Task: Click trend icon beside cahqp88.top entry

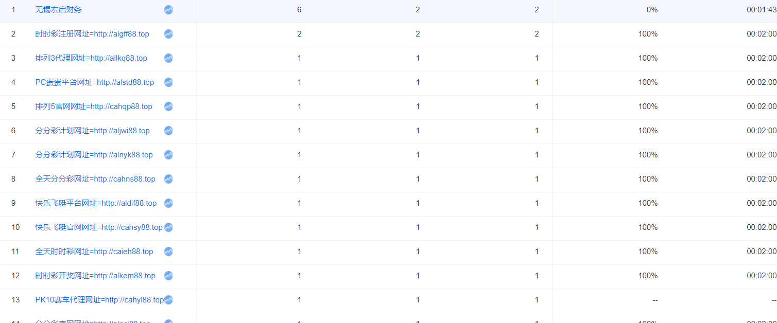Action: tap(168, 106)
